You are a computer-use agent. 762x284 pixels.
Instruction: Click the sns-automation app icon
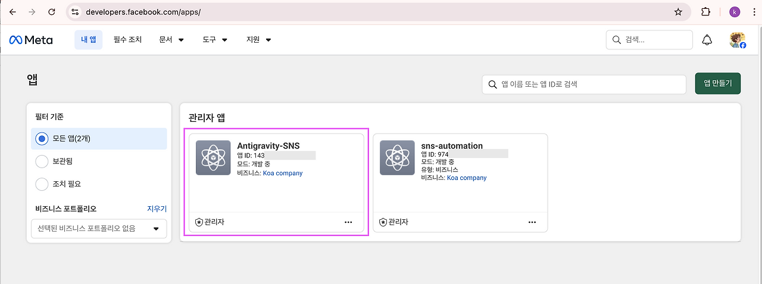tap(397, 157)
